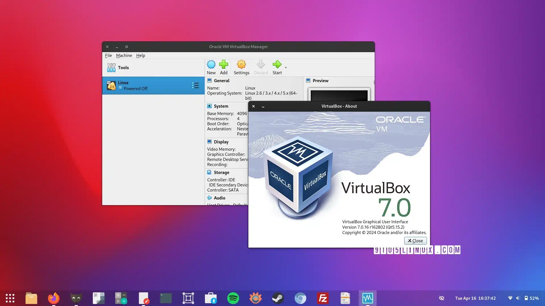Close the VirtualBox About dialog
The image size is (545, 306).
pyautogui.click(x=415, y=240)
